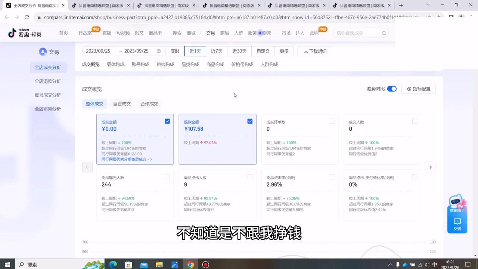478x269 pixels.
Task: Select the 品类构成 menu item
Action: (190, 64)
